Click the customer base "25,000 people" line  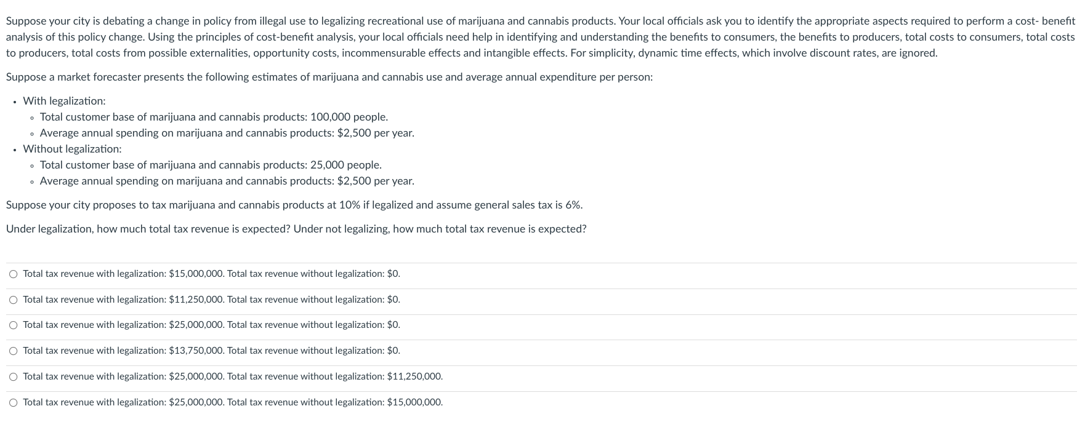[211, 165]
